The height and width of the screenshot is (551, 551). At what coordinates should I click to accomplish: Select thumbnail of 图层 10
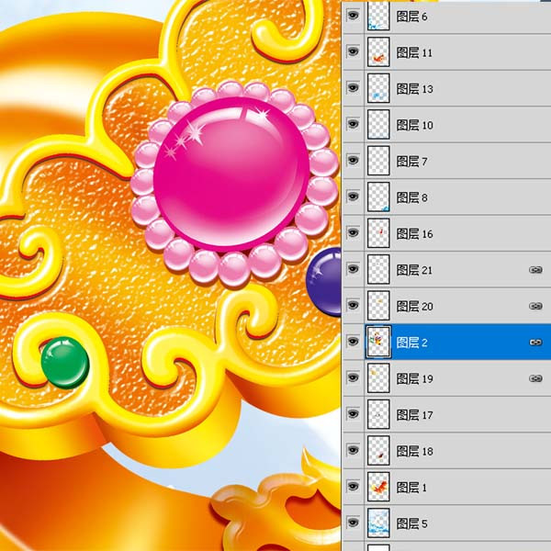[378, 124]
